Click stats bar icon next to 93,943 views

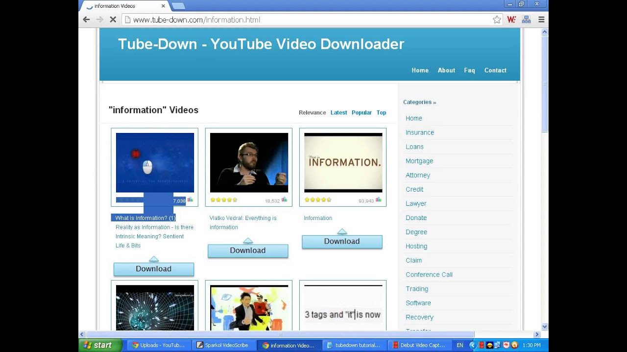point(378,200)
